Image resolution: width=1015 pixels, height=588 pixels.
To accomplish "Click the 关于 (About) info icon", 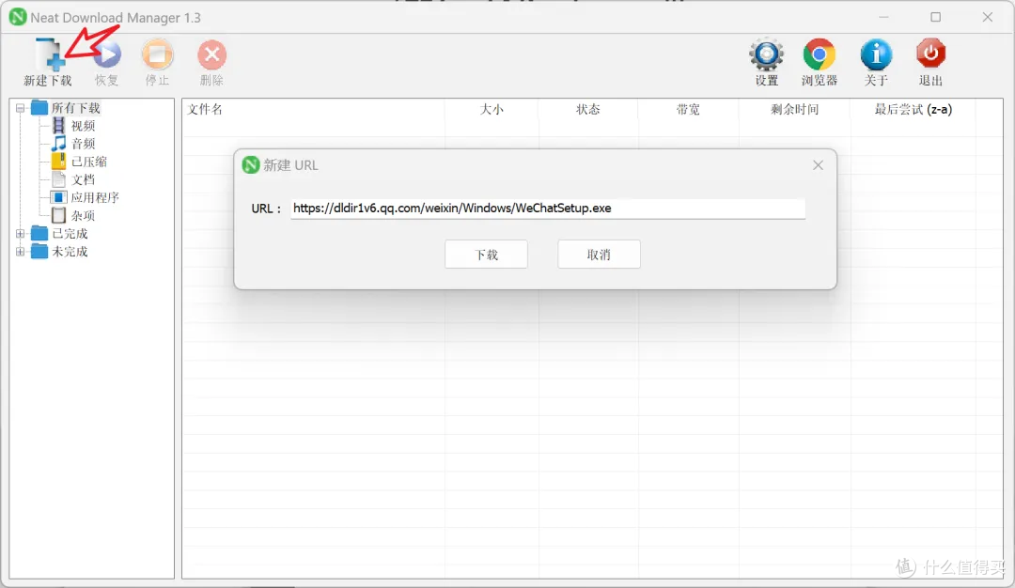I will 876,56.
